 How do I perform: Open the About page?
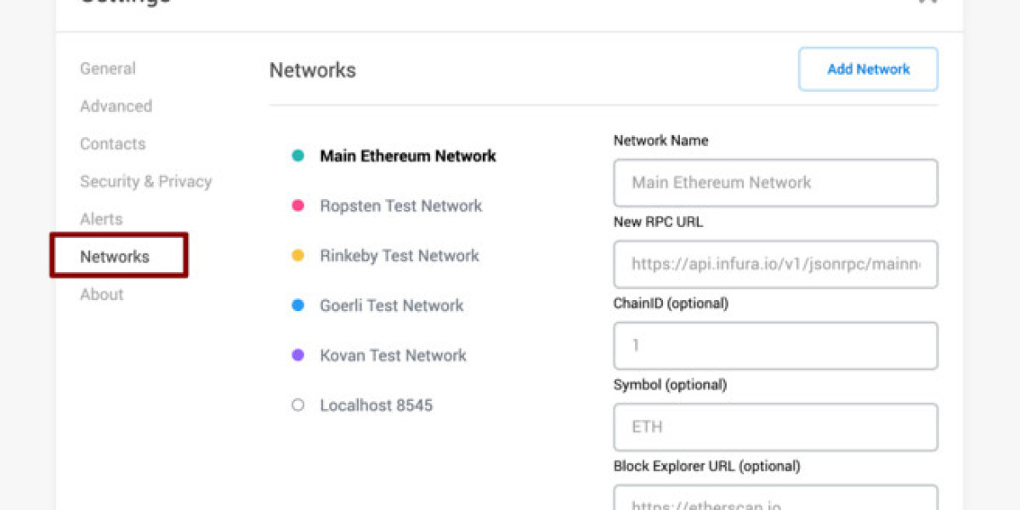(x=101, y=294)
